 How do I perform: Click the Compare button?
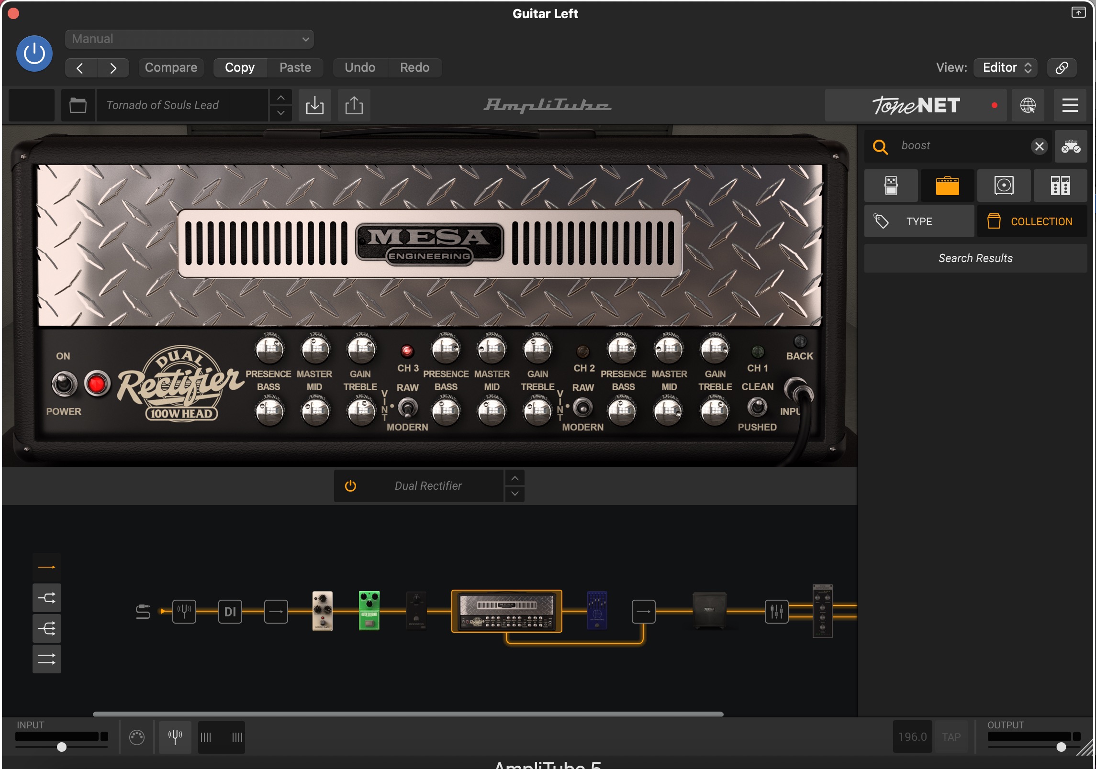pos(171,68)
